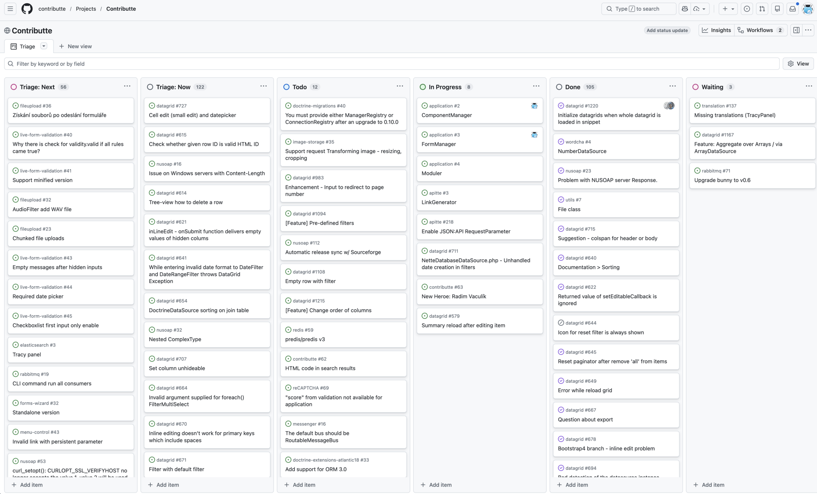
Task: Click Add item under Done column
Action: (x=573, y=485)
